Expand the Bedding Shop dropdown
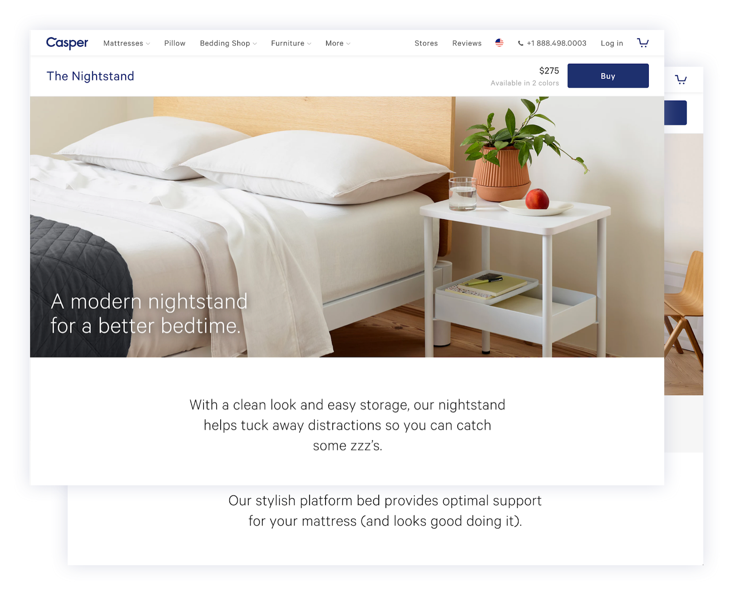This screenshot has height=592, width=736. coord(228,43)
